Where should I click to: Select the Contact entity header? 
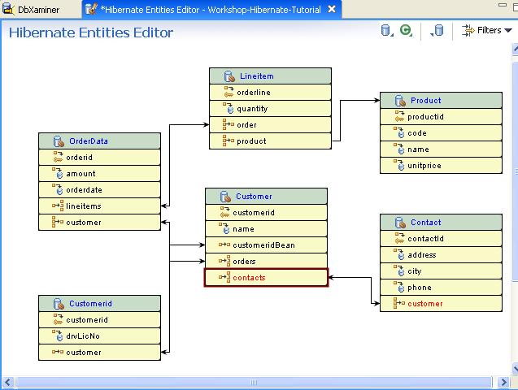(441, 223)
